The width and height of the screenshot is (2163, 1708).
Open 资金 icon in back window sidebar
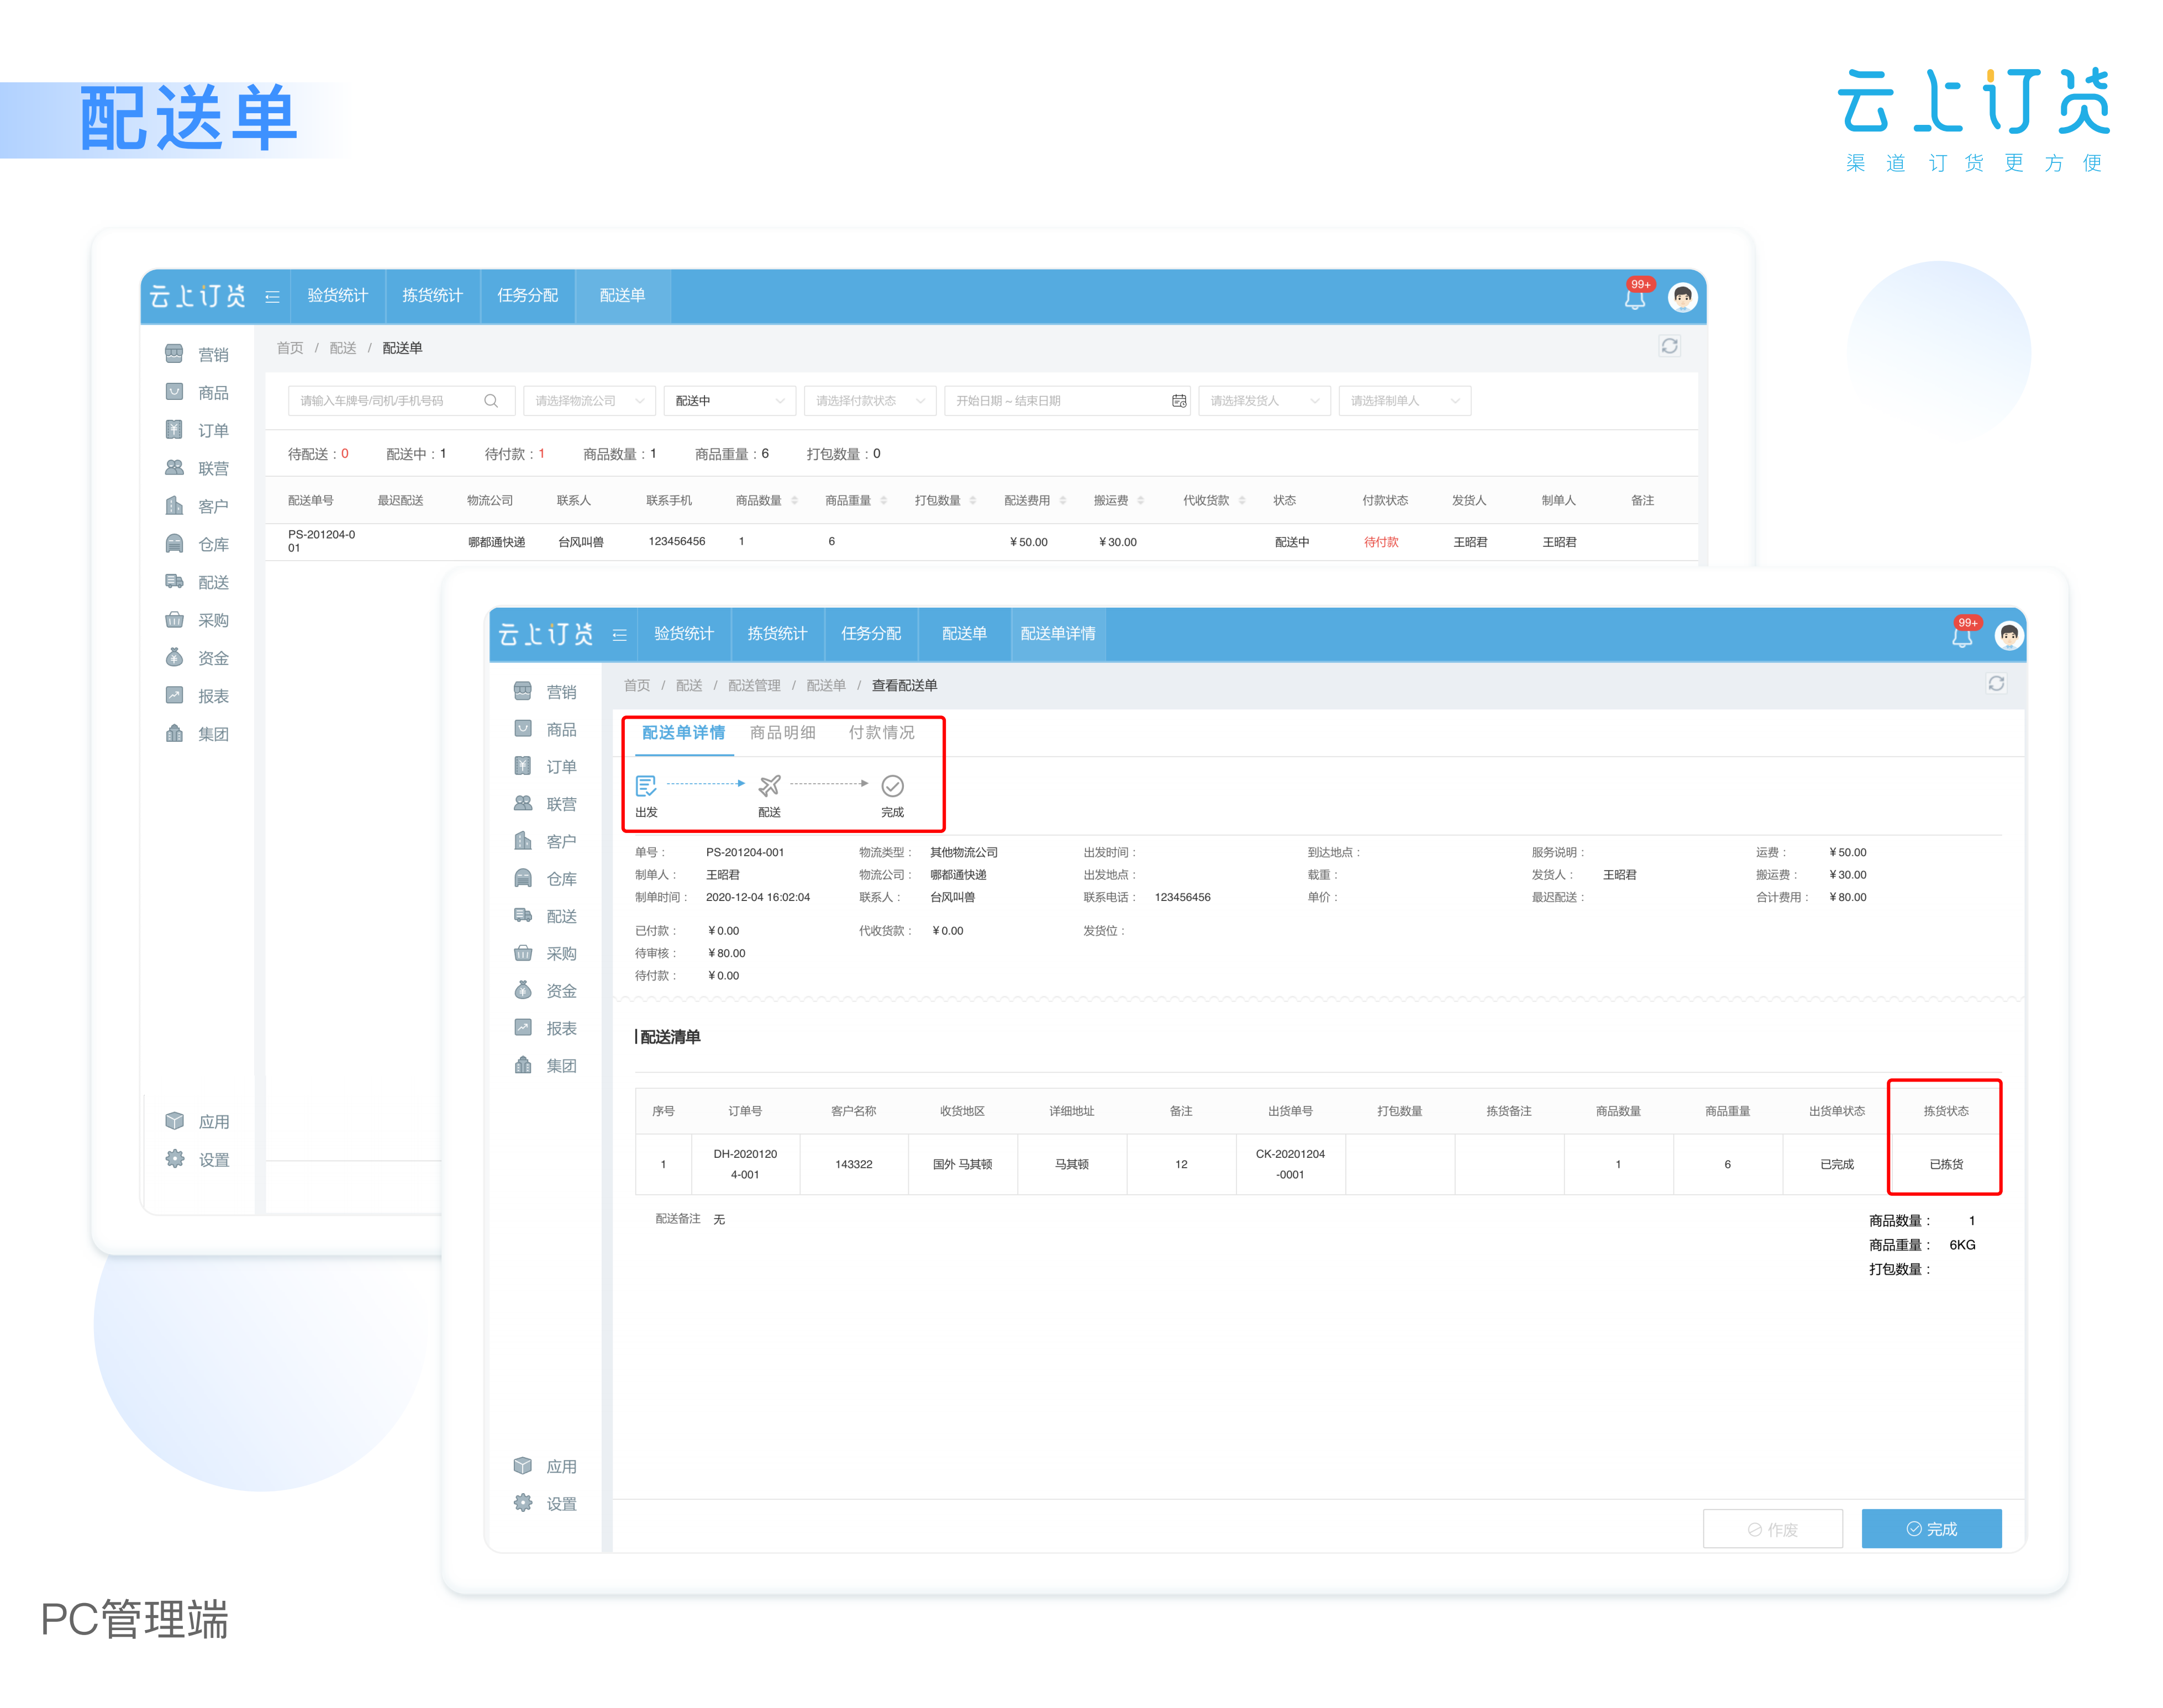[x=174, y=658]
